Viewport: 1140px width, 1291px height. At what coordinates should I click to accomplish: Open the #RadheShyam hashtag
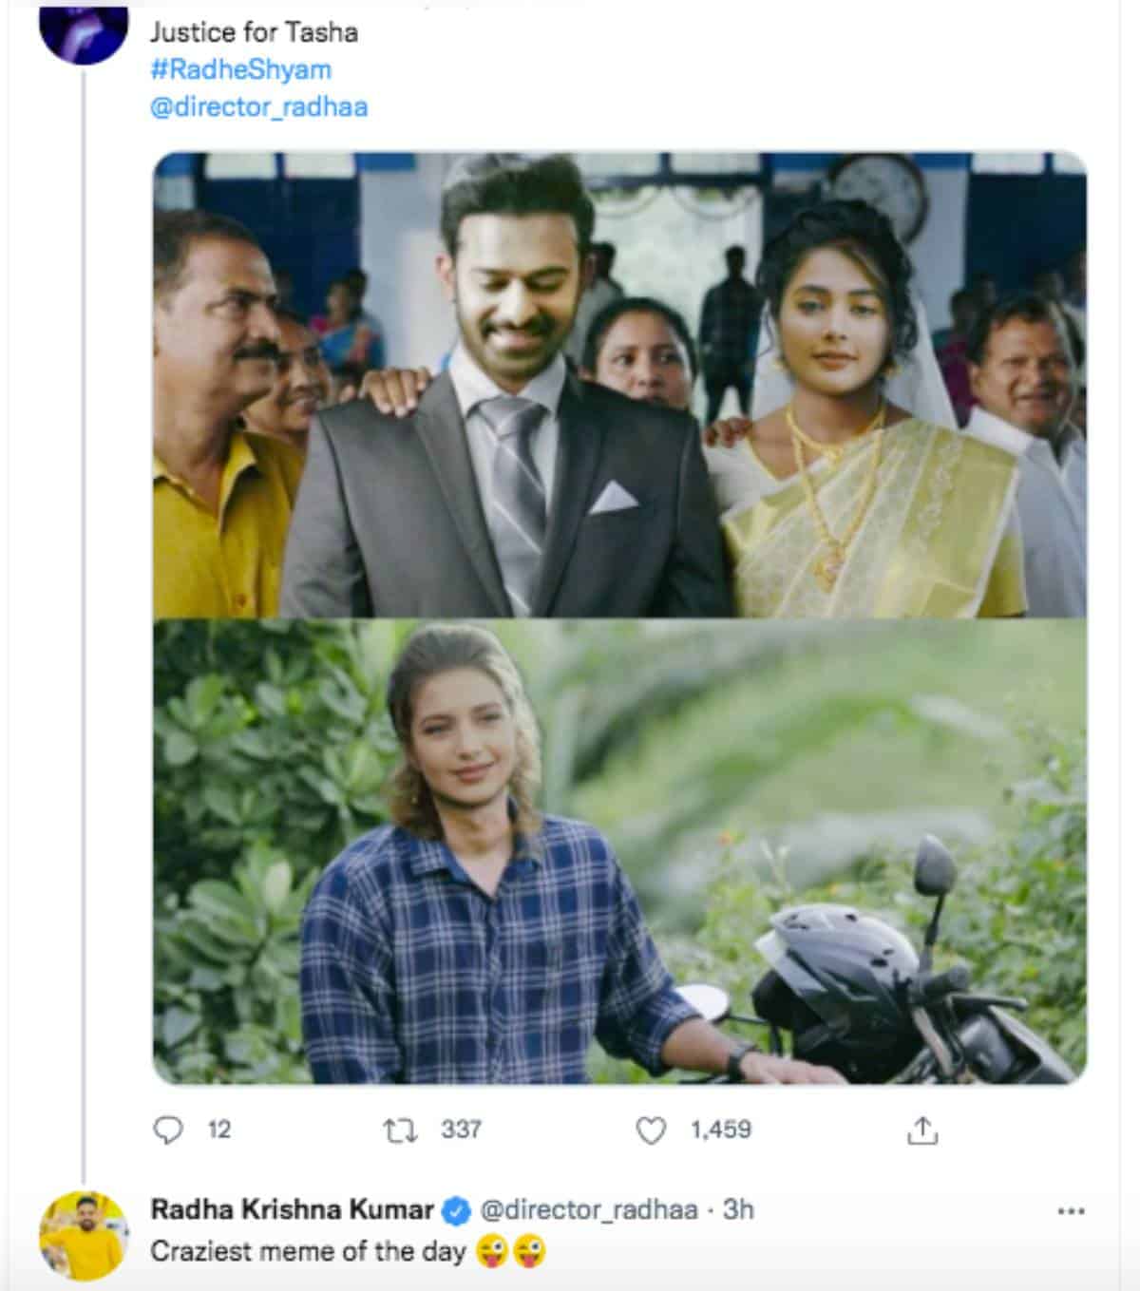240,69
